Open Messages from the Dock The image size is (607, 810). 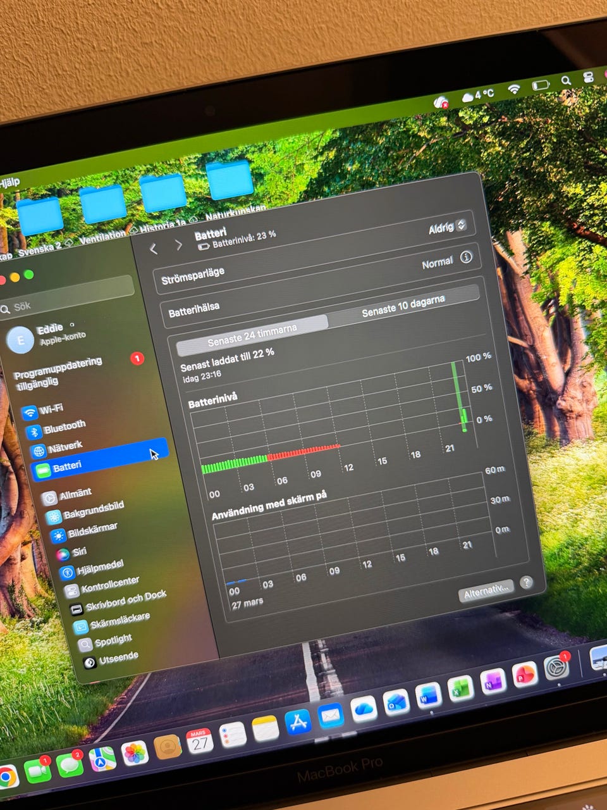pyautogui.click(x=70, y=764)
